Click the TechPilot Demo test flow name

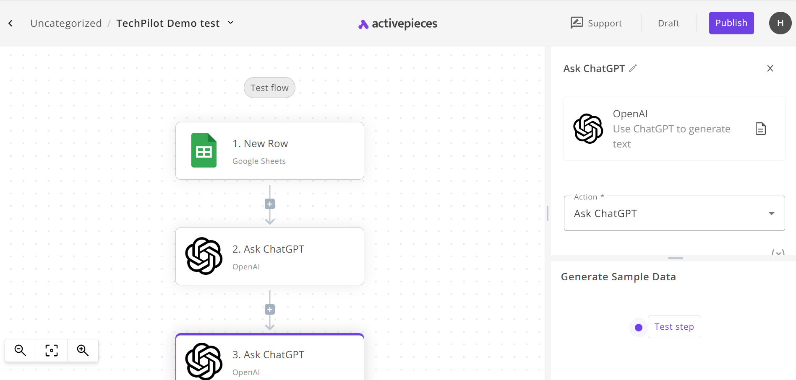(x=168, y=23)
